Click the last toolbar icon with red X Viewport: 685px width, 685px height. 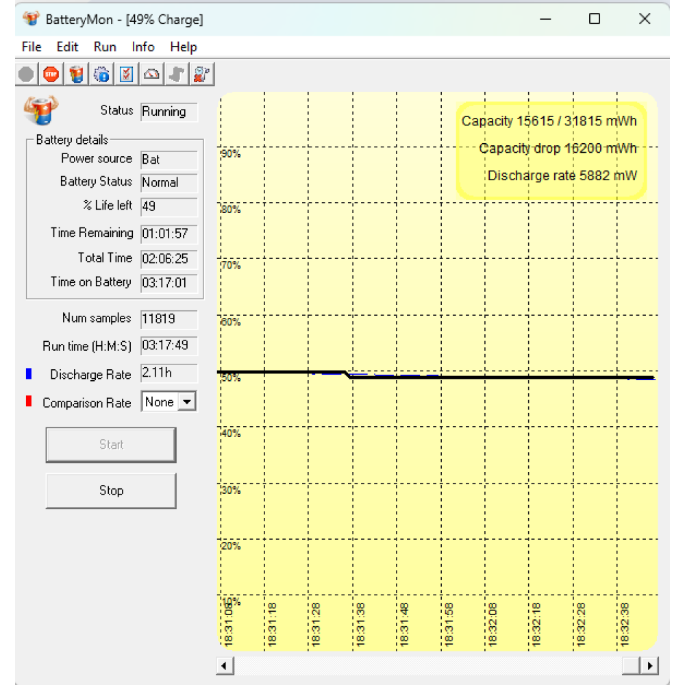click(x=201, y=74)
